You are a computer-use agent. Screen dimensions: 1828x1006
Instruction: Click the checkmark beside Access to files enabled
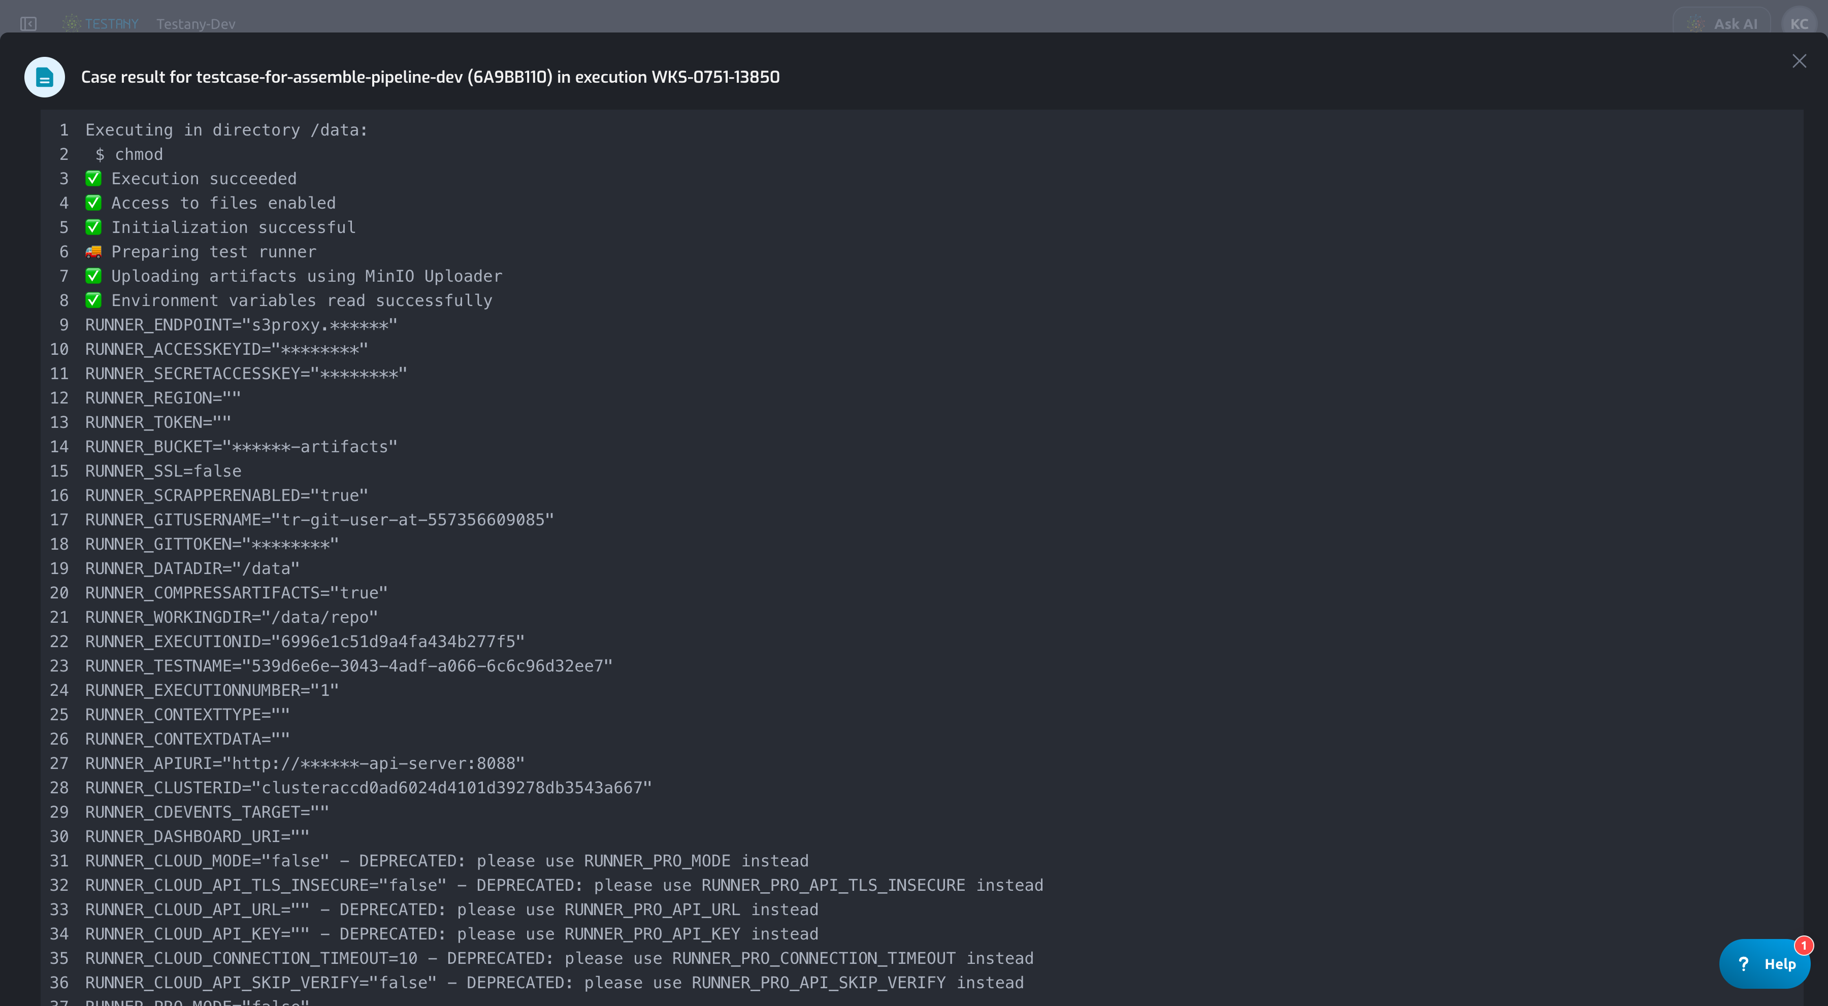point(93,202)
